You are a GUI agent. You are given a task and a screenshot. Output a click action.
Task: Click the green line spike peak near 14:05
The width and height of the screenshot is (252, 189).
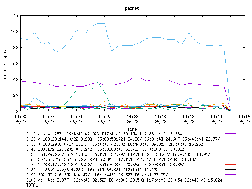point(98,82)
